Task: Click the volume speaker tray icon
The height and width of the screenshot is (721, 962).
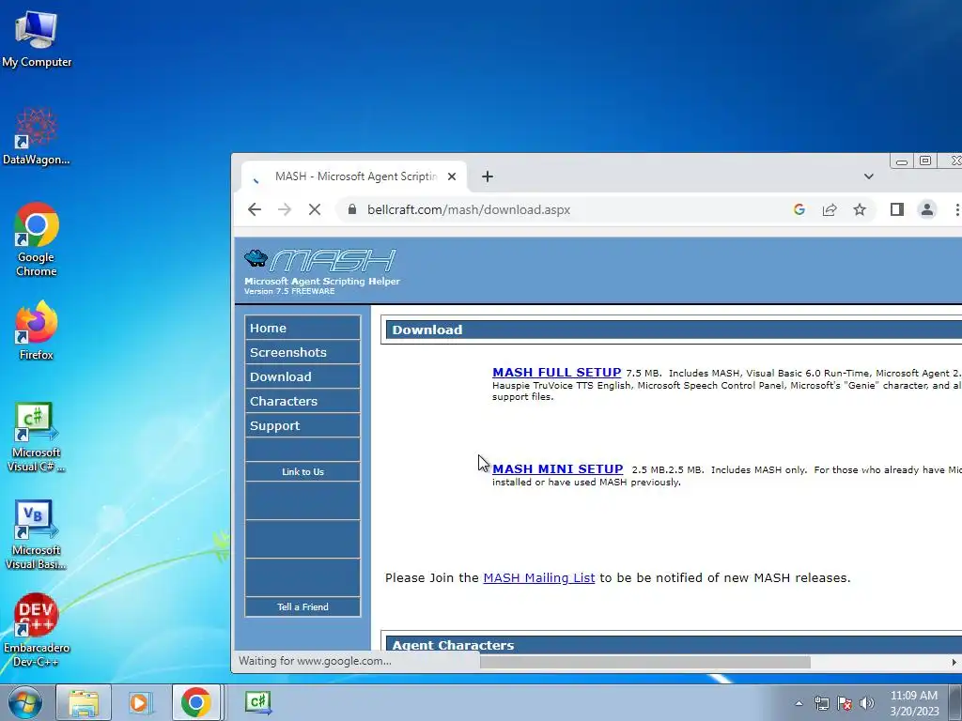Action: (867, 703)
